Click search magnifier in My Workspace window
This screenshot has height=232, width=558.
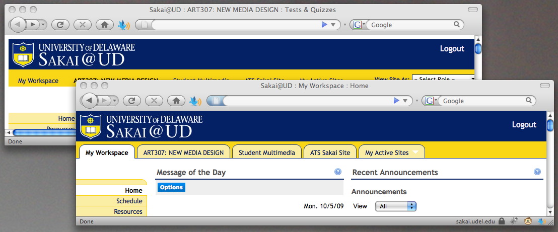(x=528, y=100)
